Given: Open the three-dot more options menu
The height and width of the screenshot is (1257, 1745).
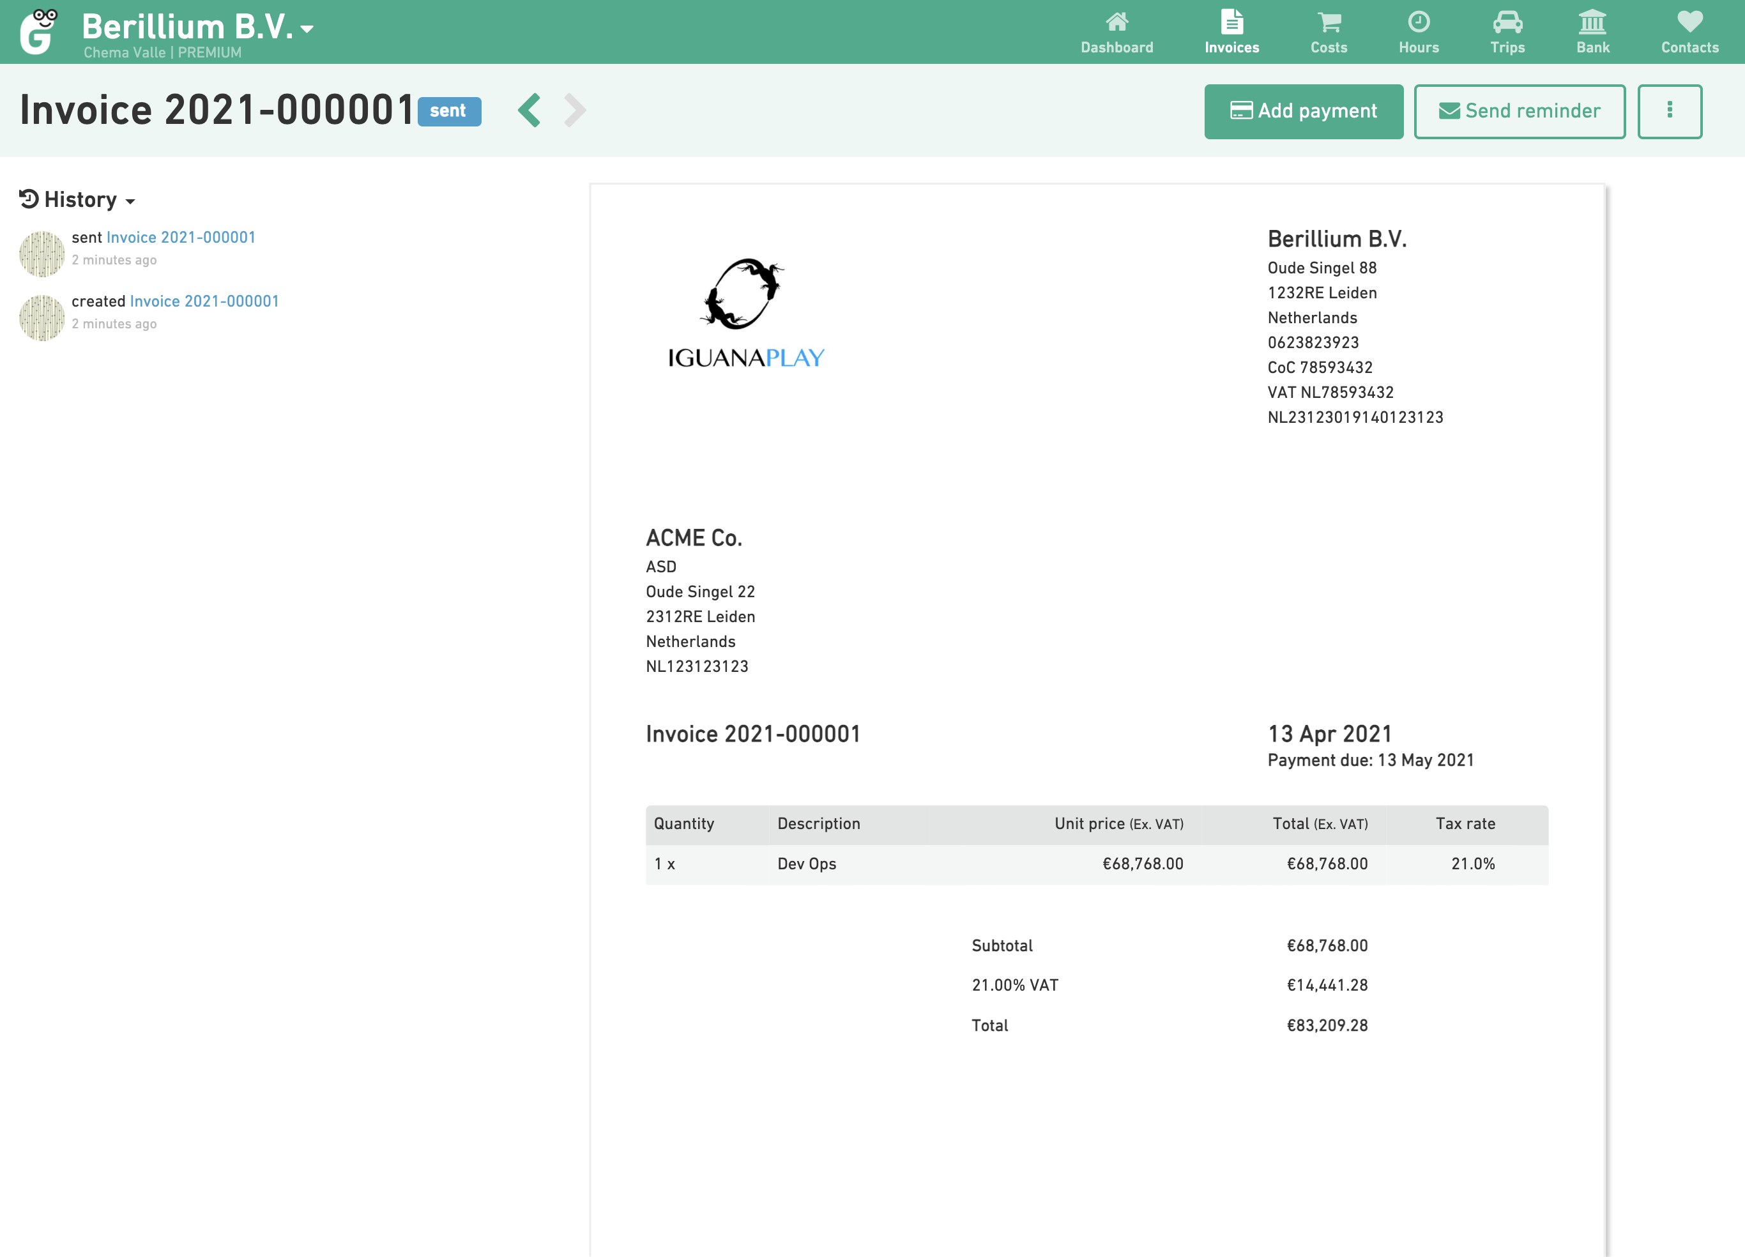Looking at the screenshot, I should (x=1669, y=112).
